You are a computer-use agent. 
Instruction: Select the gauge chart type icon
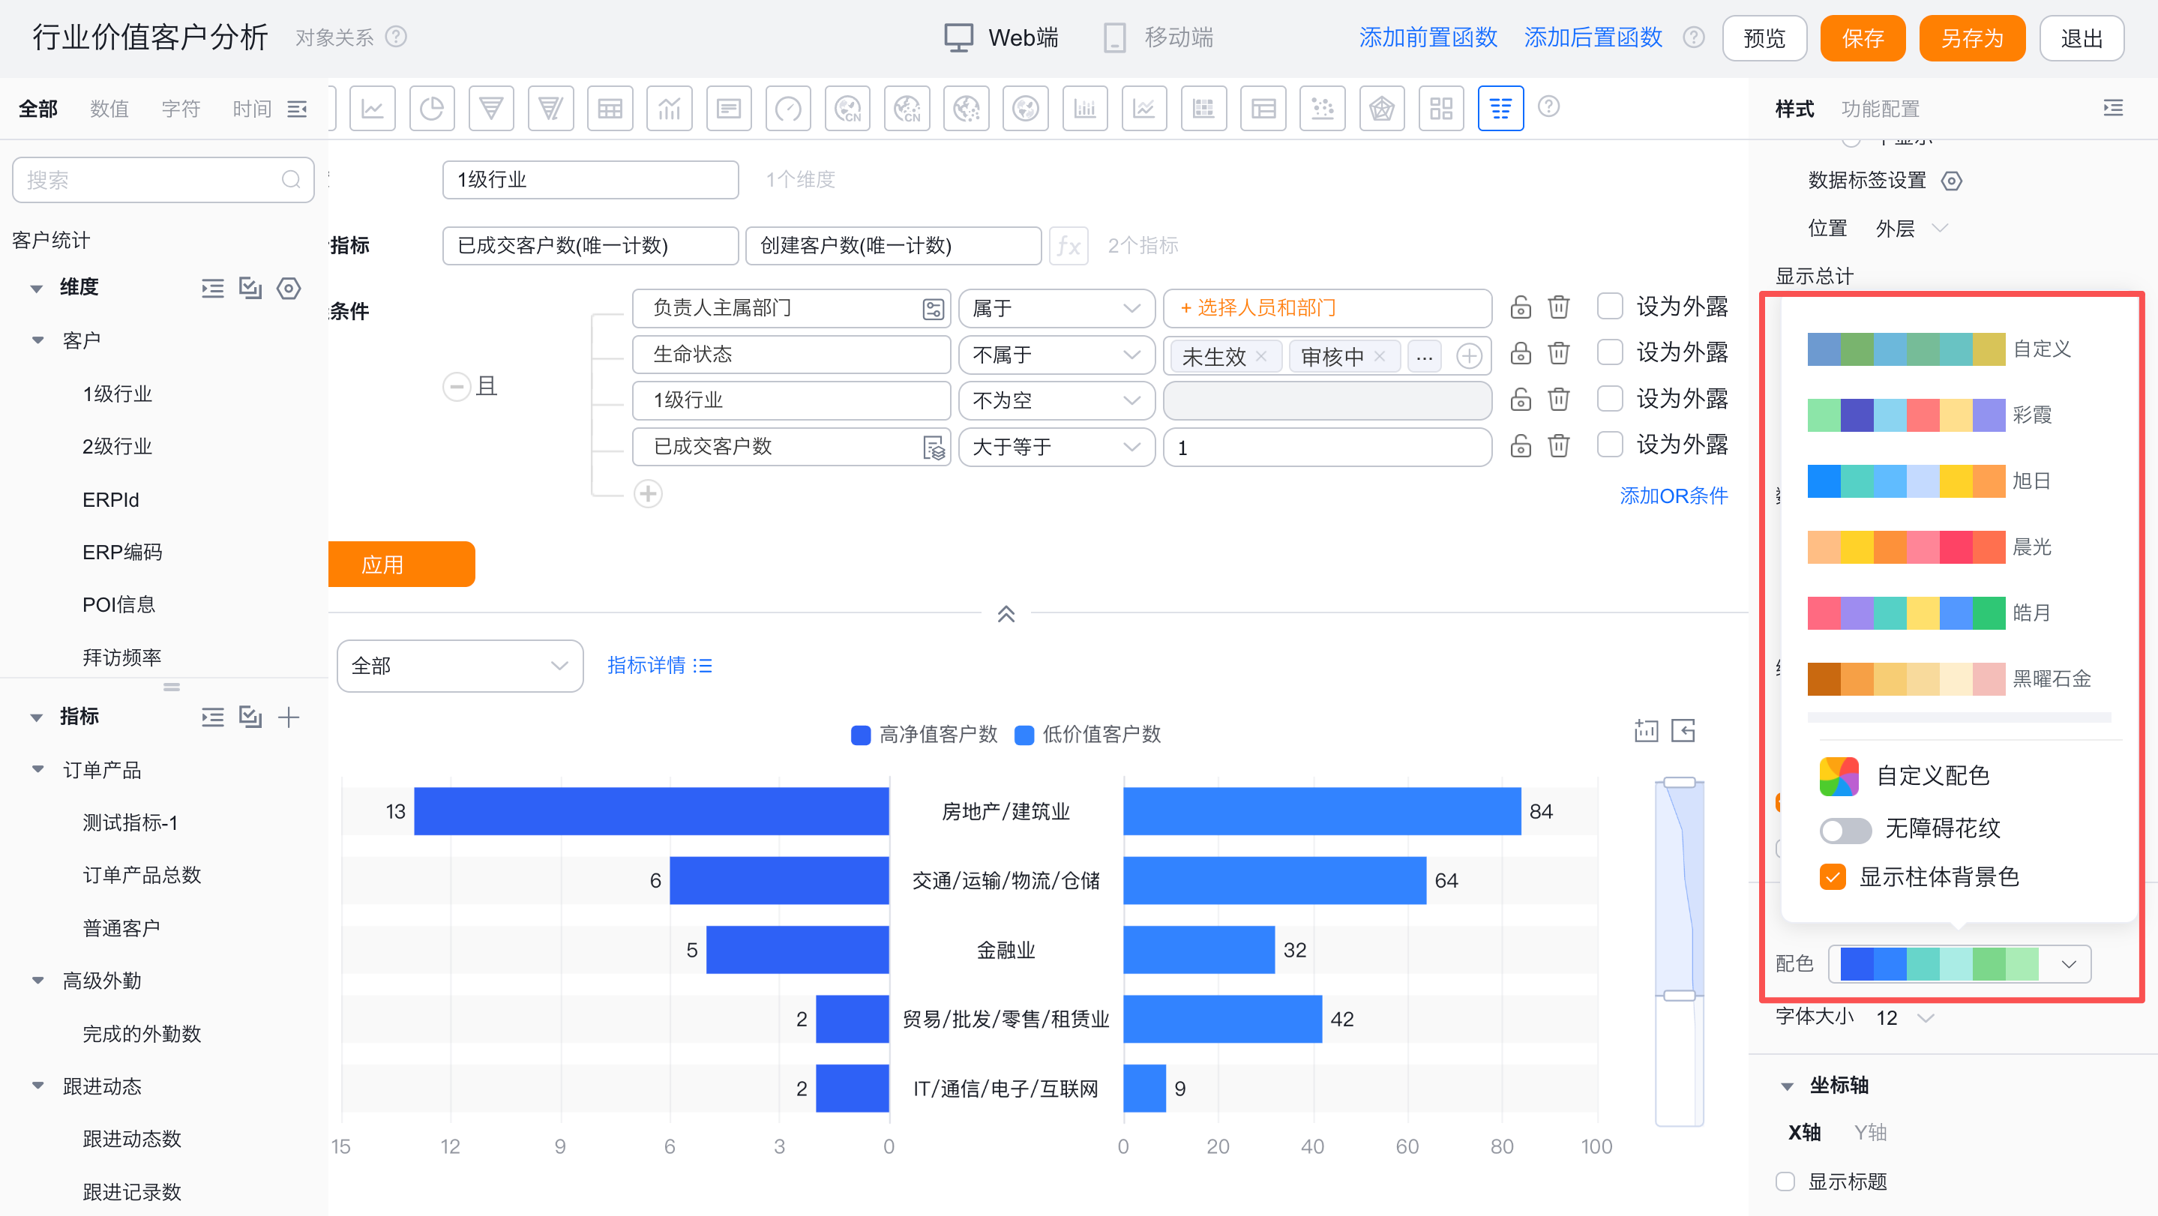(x=787, y=109)
